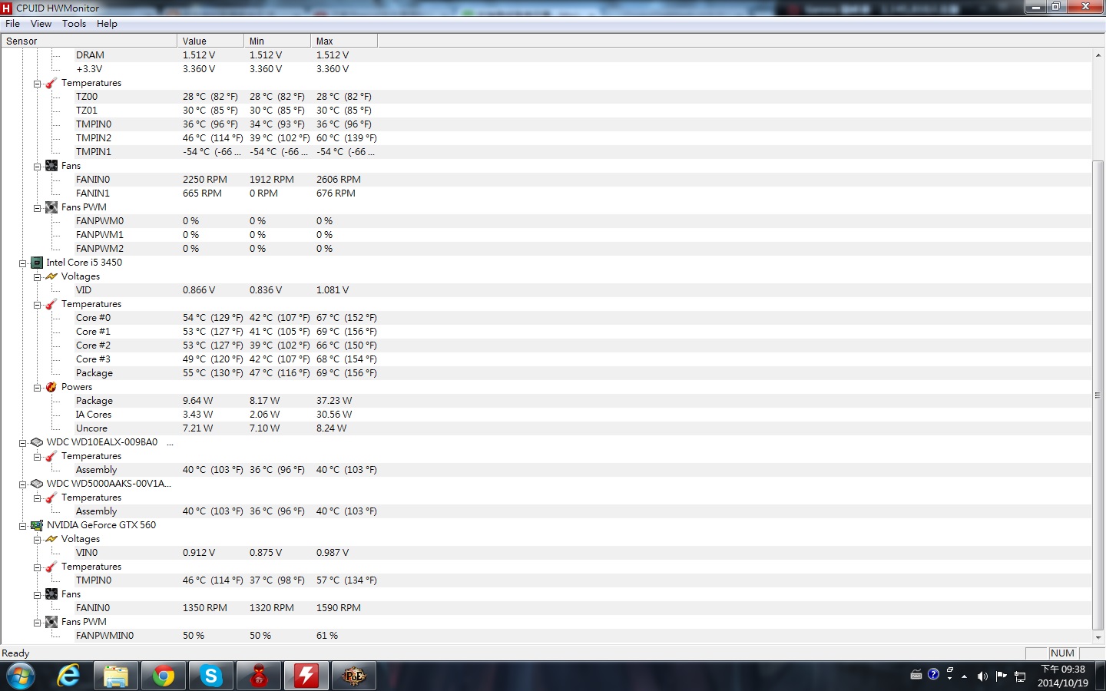Click the blue help question mark tray icon
This screenshot has width=1106, height=691.
[933, 674]
